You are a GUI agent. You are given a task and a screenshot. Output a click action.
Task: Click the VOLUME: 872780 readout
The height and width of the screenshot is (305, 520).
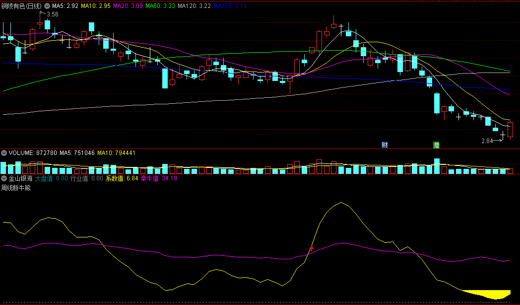(33, 153)
